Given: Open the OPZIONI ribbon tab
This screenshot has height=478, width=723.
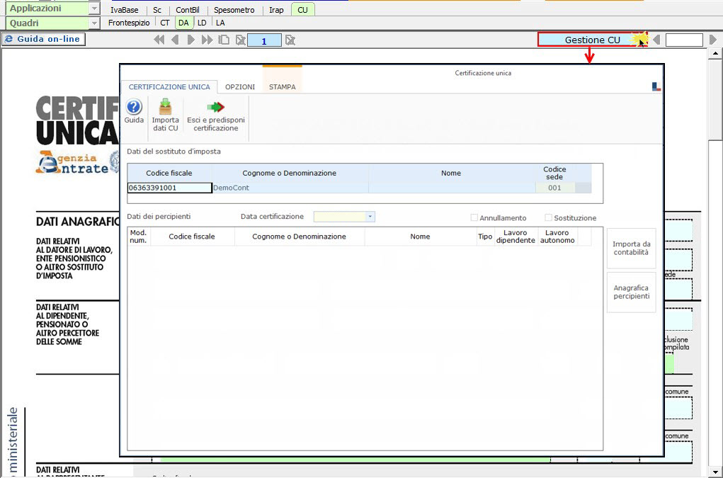Looking at the screenshot, I should pos(240,86).
